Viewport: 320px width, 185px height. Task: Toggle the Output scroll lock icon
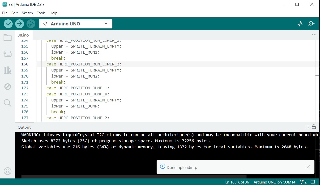314,127
